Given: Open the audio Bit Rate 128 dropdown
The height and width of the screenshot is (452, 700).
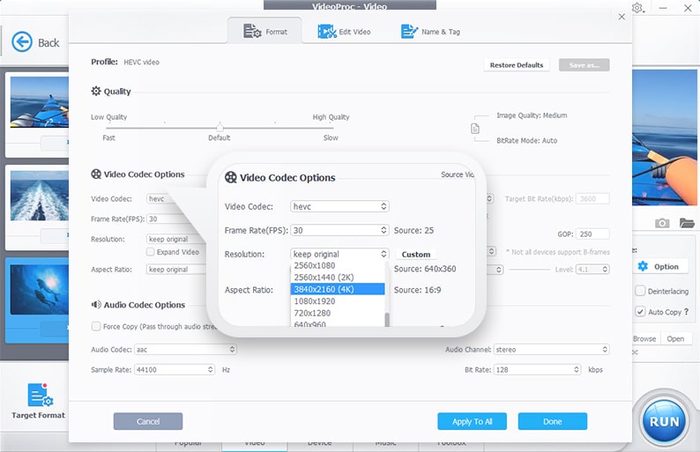Looking at the screenshot, I should [x=537, y=369].
